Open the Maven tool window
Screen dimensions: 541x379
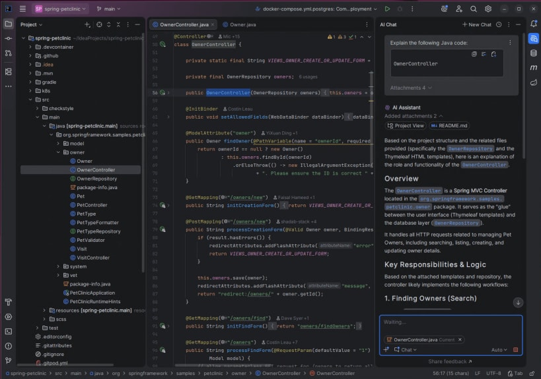(x=533, y=67)
